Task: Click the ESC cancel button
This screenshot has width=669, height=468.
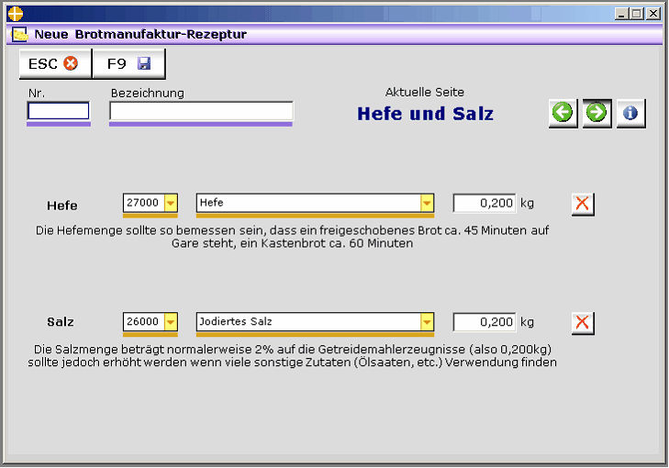Action: 55,64
